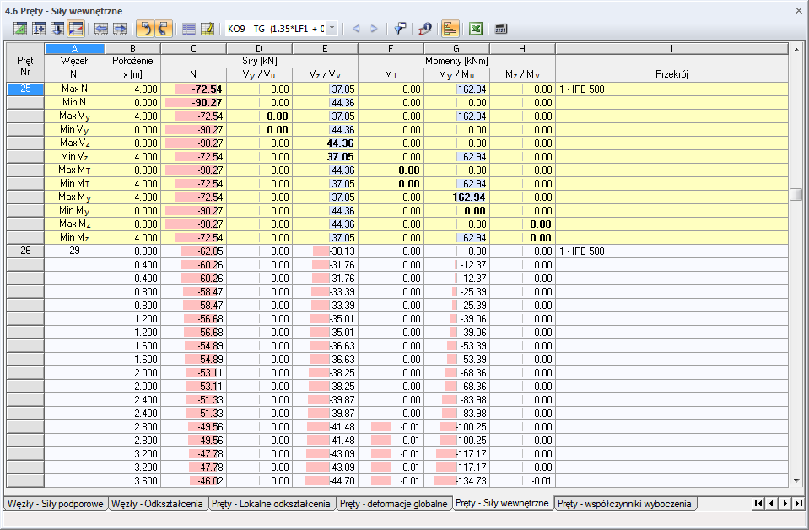Click the Przekrój column heading
Screen dimensions: 809x530
click(671, 73)
